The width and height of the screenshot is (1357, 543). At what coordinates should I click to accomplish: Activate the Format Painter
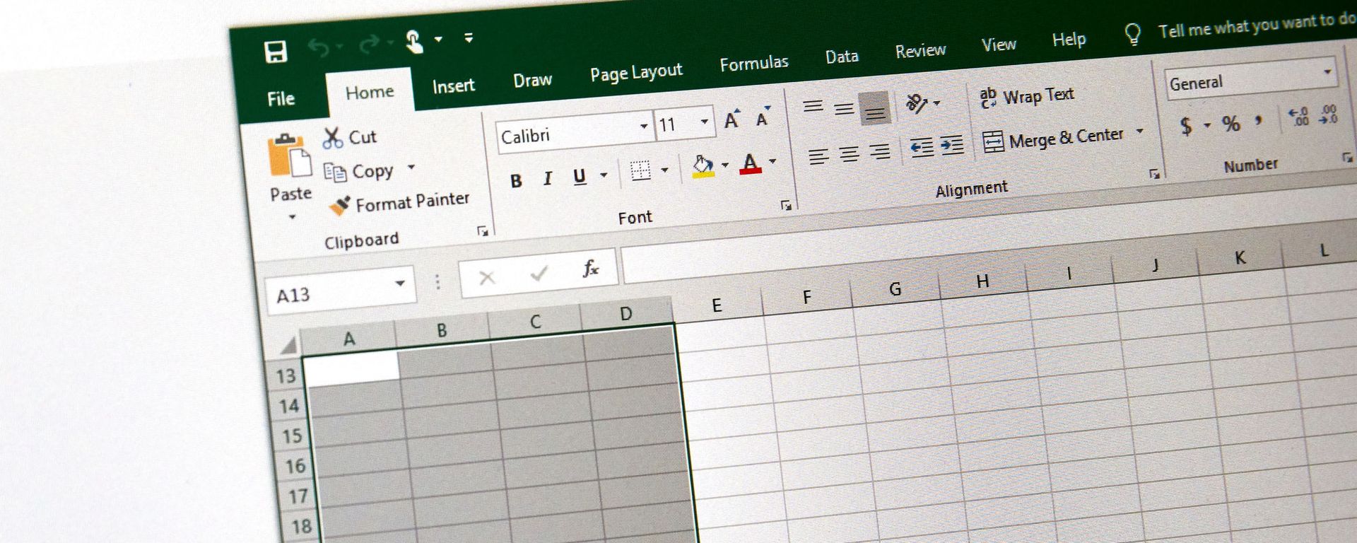(x=400, y=203)
